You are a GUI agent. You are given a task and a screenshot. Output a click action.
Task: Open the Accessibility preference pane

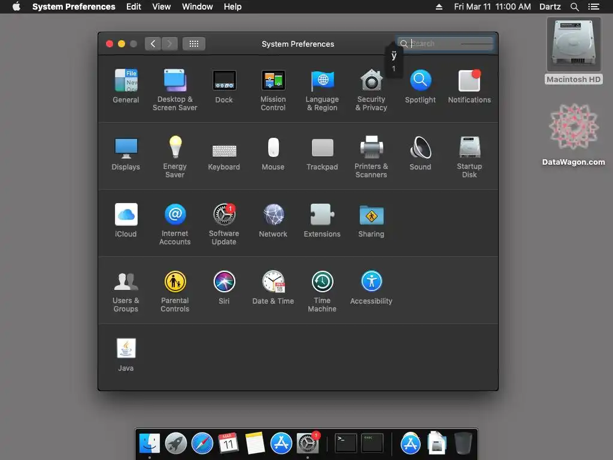click(371, 287)
